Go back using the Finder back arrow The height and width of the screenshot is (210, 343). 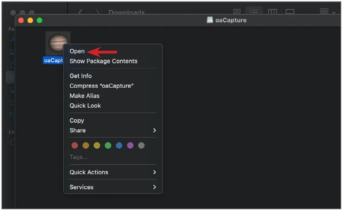pyautogui.click(x=81, y=12)
